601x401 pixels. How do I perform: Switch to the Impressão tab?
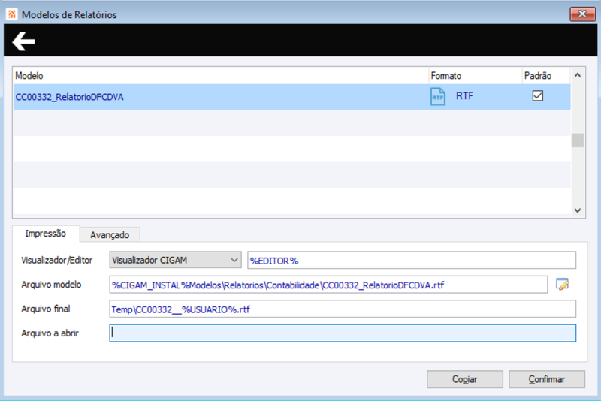[46, 234]
